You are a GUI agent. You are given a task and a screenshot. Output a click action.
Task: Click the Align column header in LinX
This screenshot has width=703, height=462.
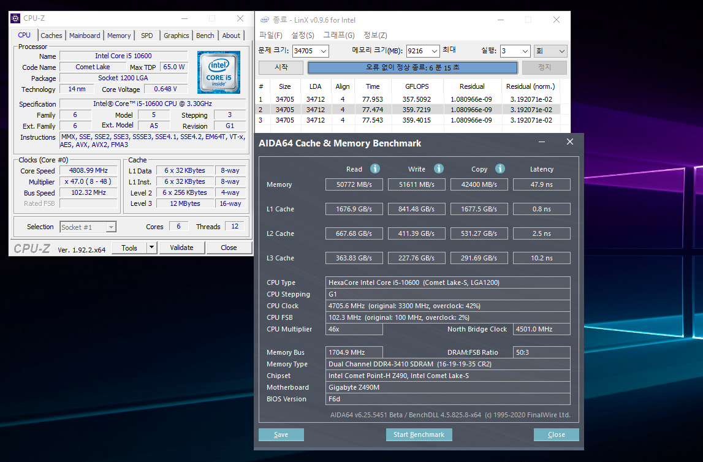point(343,86)
